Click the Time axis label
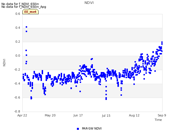The width and height of the screenshot is (179, 134). click(158, 120)
